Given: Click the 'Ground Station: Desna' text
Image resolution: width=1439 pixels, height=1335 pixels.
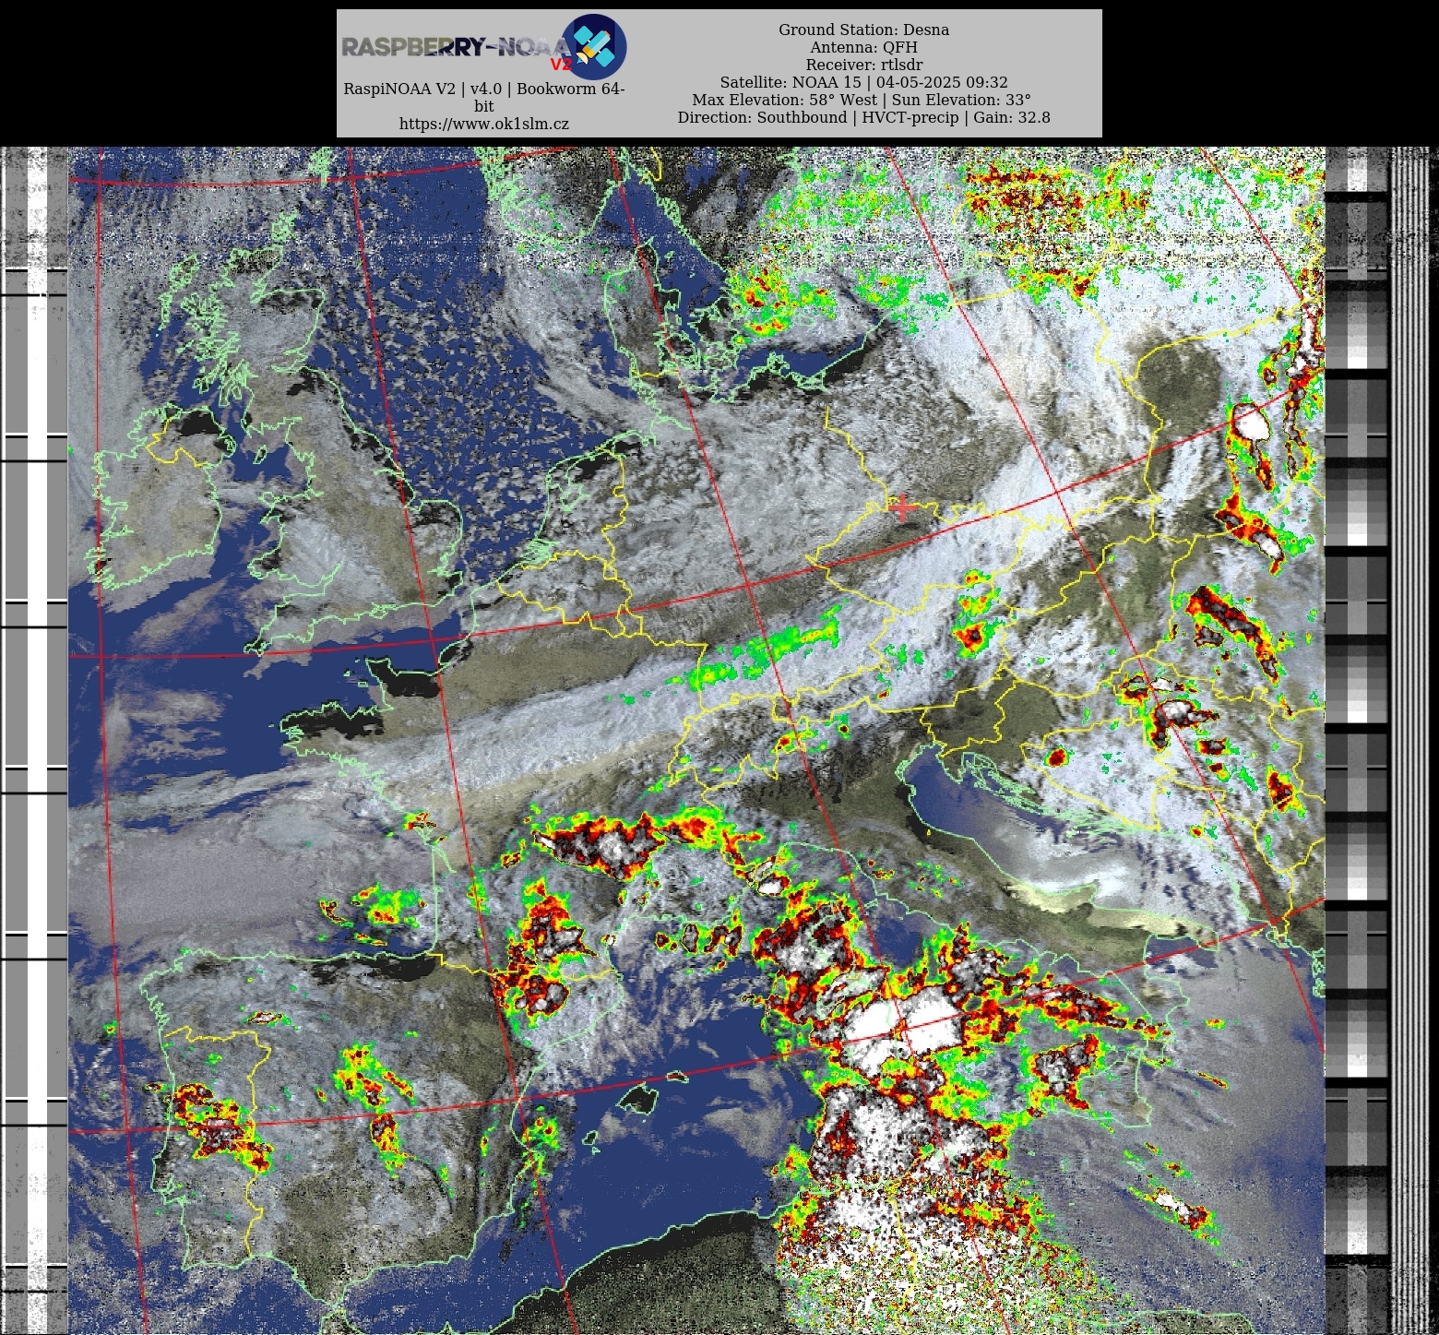Looking at the screenshot, I should coord(863,30).
